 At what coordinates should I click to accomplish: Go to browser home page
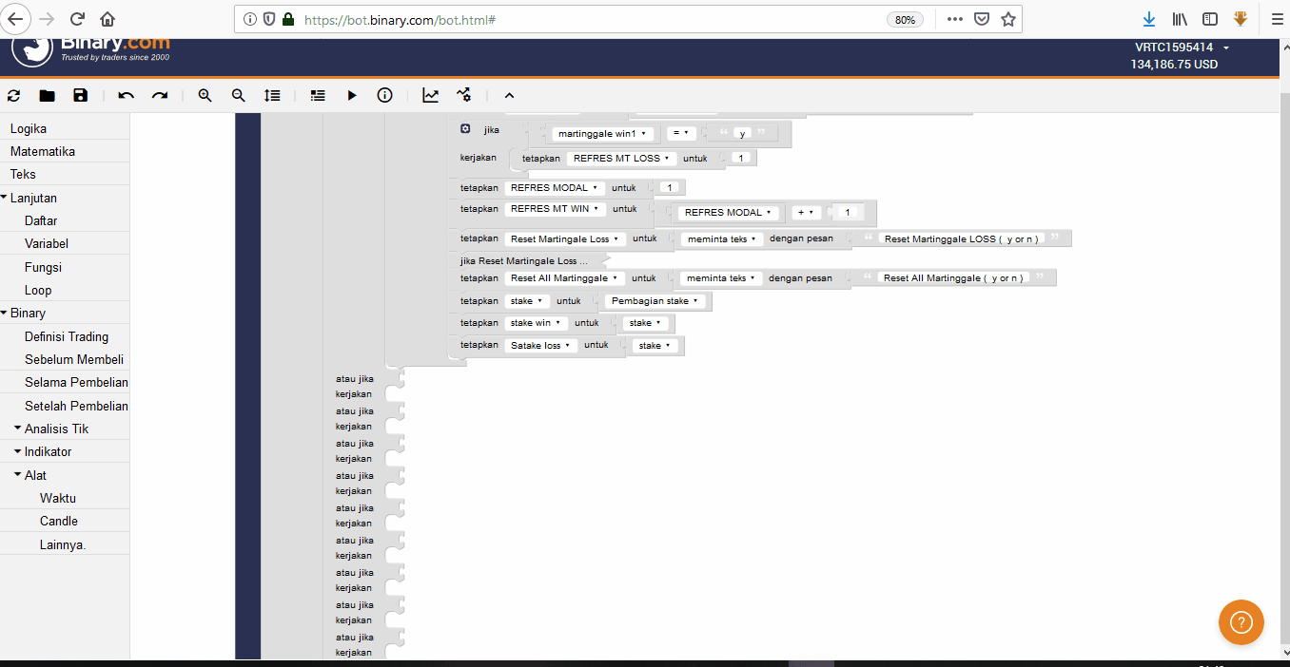[x=107, y=19]
